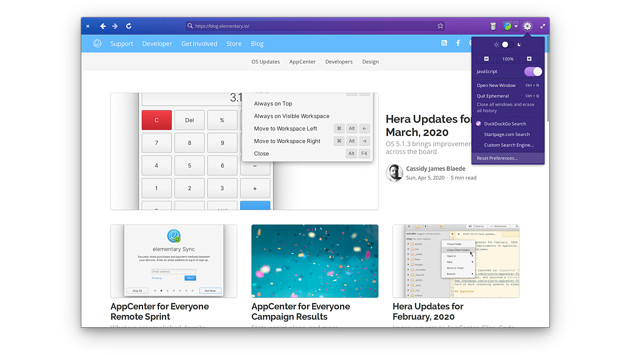Open the Facebook icon link
The width and height of the screenshot is (631, 355).
coord(458,43)
